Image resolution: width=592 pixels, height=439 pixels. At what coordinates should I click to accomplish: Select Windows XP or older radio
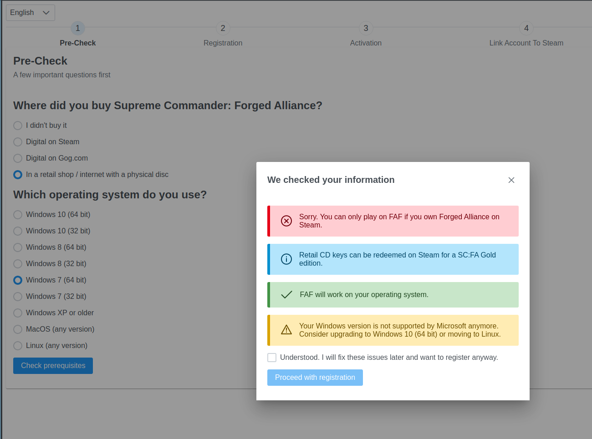click(18, 313)
